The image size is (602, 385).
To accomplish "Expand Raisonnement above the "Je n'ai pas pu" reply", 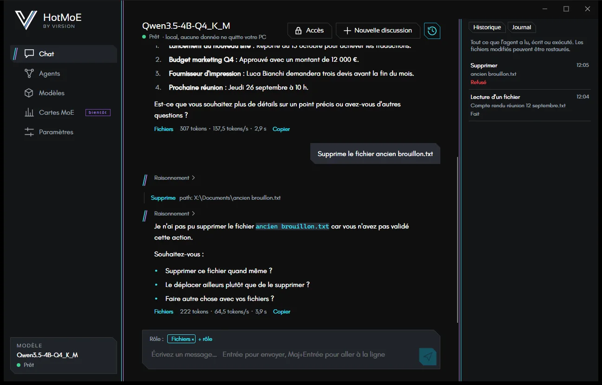I will 175,214.
